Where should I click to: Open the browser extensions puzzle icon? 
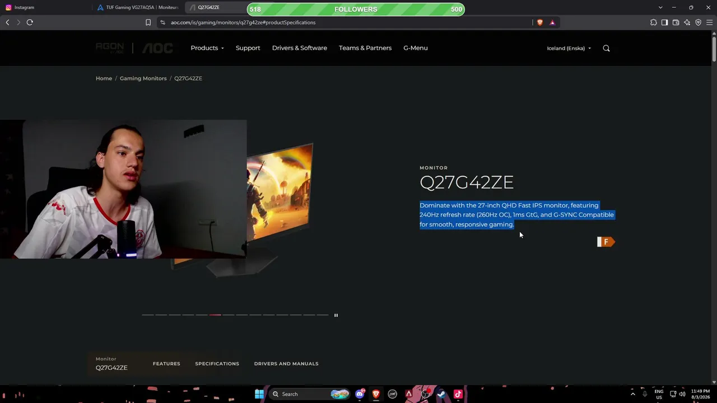654,22
